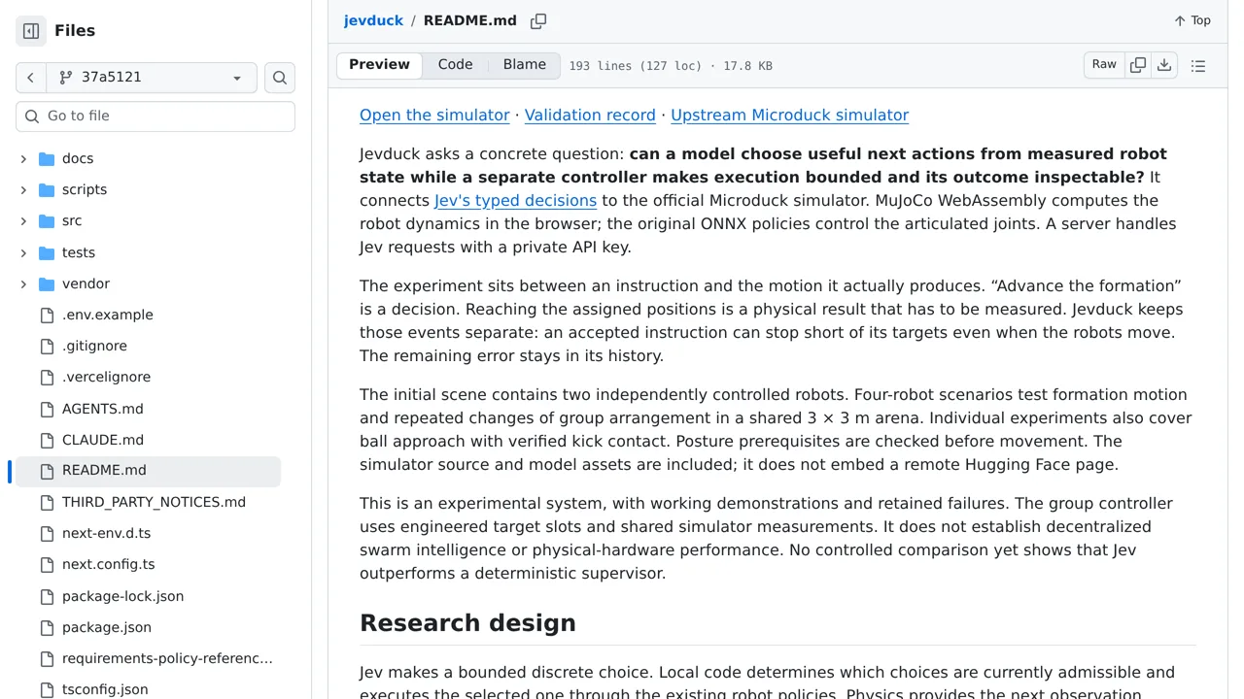Open the 37a5121 branch selector dropdown
Screen dimensions: 1244x699
pyautogui.click(x=152, y=78)
